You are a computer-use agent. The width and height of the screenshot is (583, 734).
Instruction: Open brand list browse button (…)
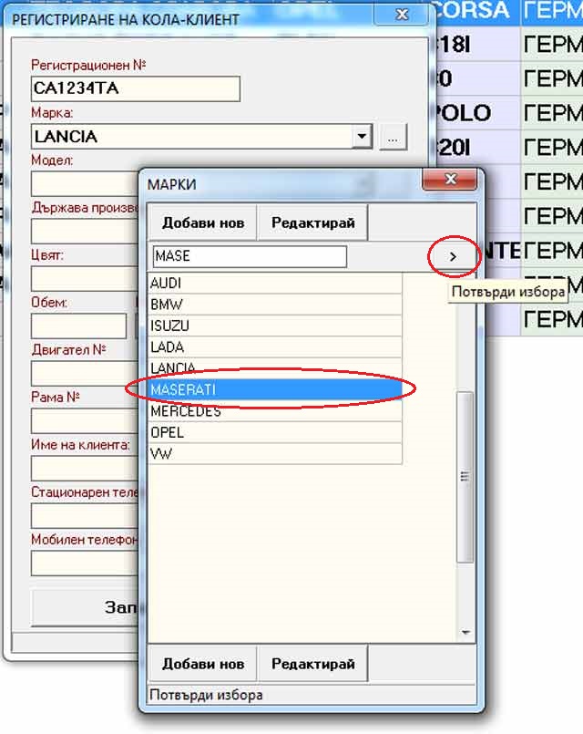tap(393, 137)
